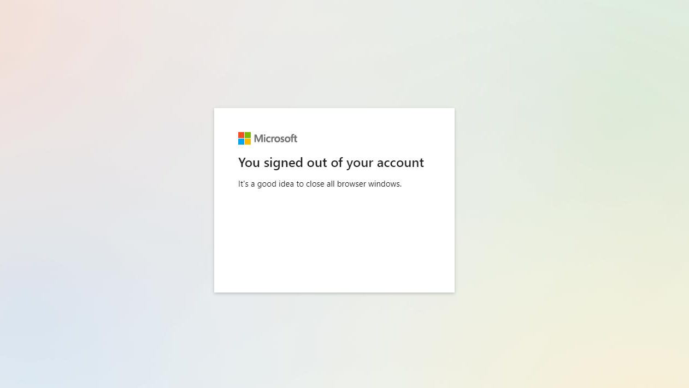Click the gray Microsoft wordmark text
Image resolution: width=689 pixels, height=388 pixels.
[x=276, y=139]
